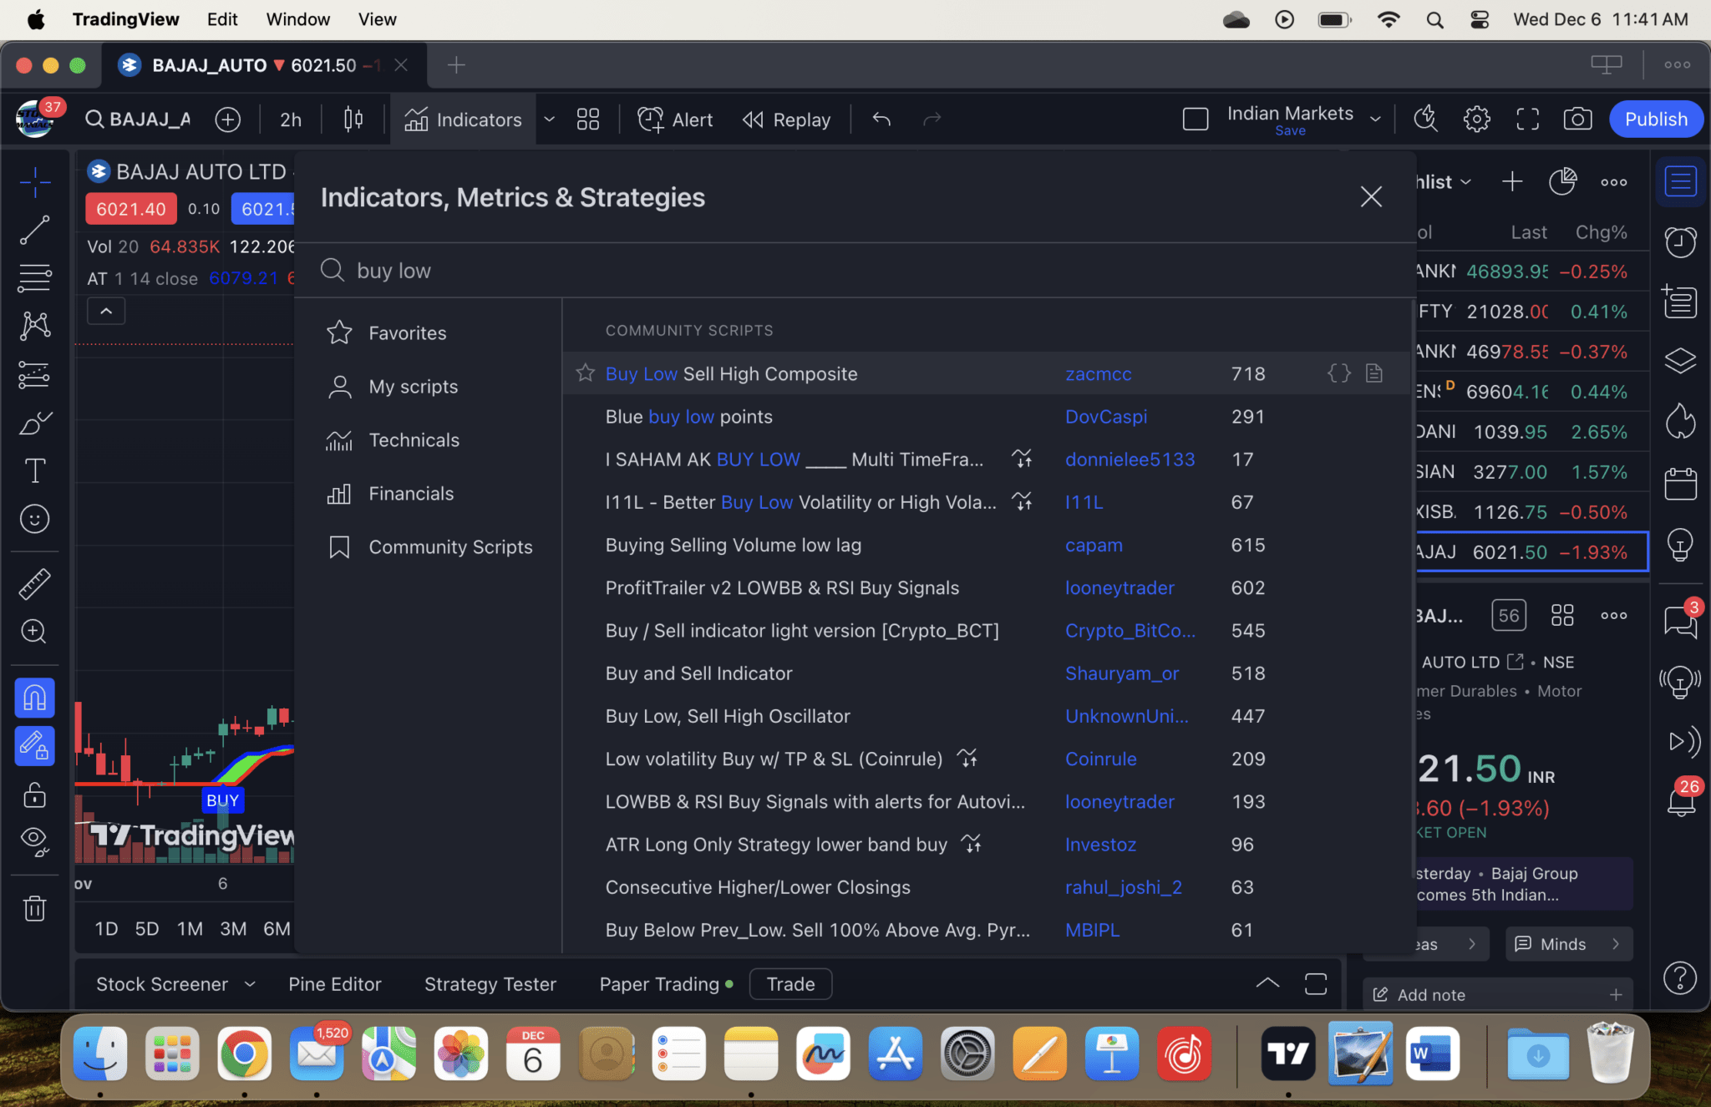This screenshot has width=1711, height=1107.
Task: Select the Technicals category in sidebar
Action: click(414, 440)
